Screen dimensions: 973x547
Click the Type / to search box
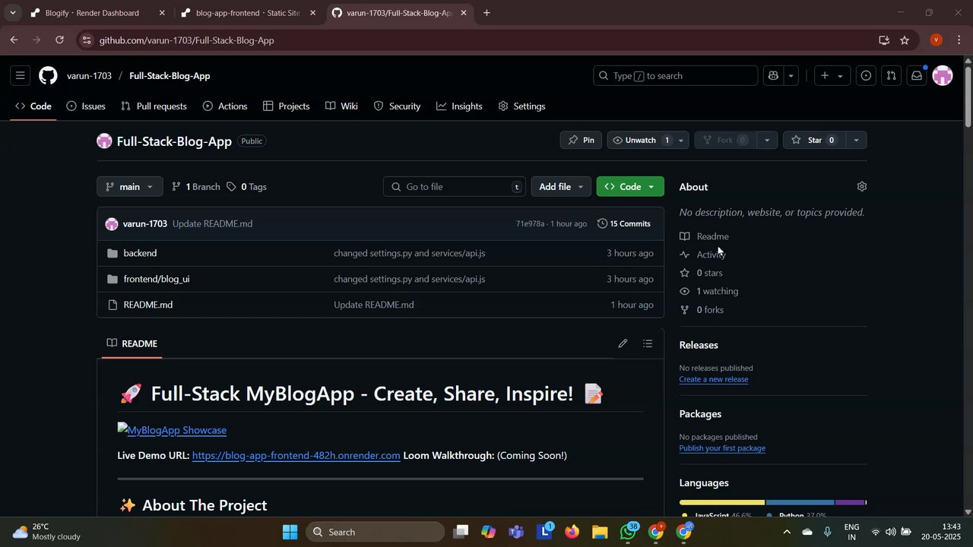675,76
